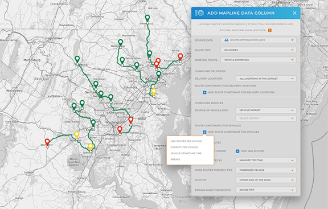Choose Capacity Per Vehicle option
Image resolution: width=328 pixels, height=209 pixels.
coord(184,147)
